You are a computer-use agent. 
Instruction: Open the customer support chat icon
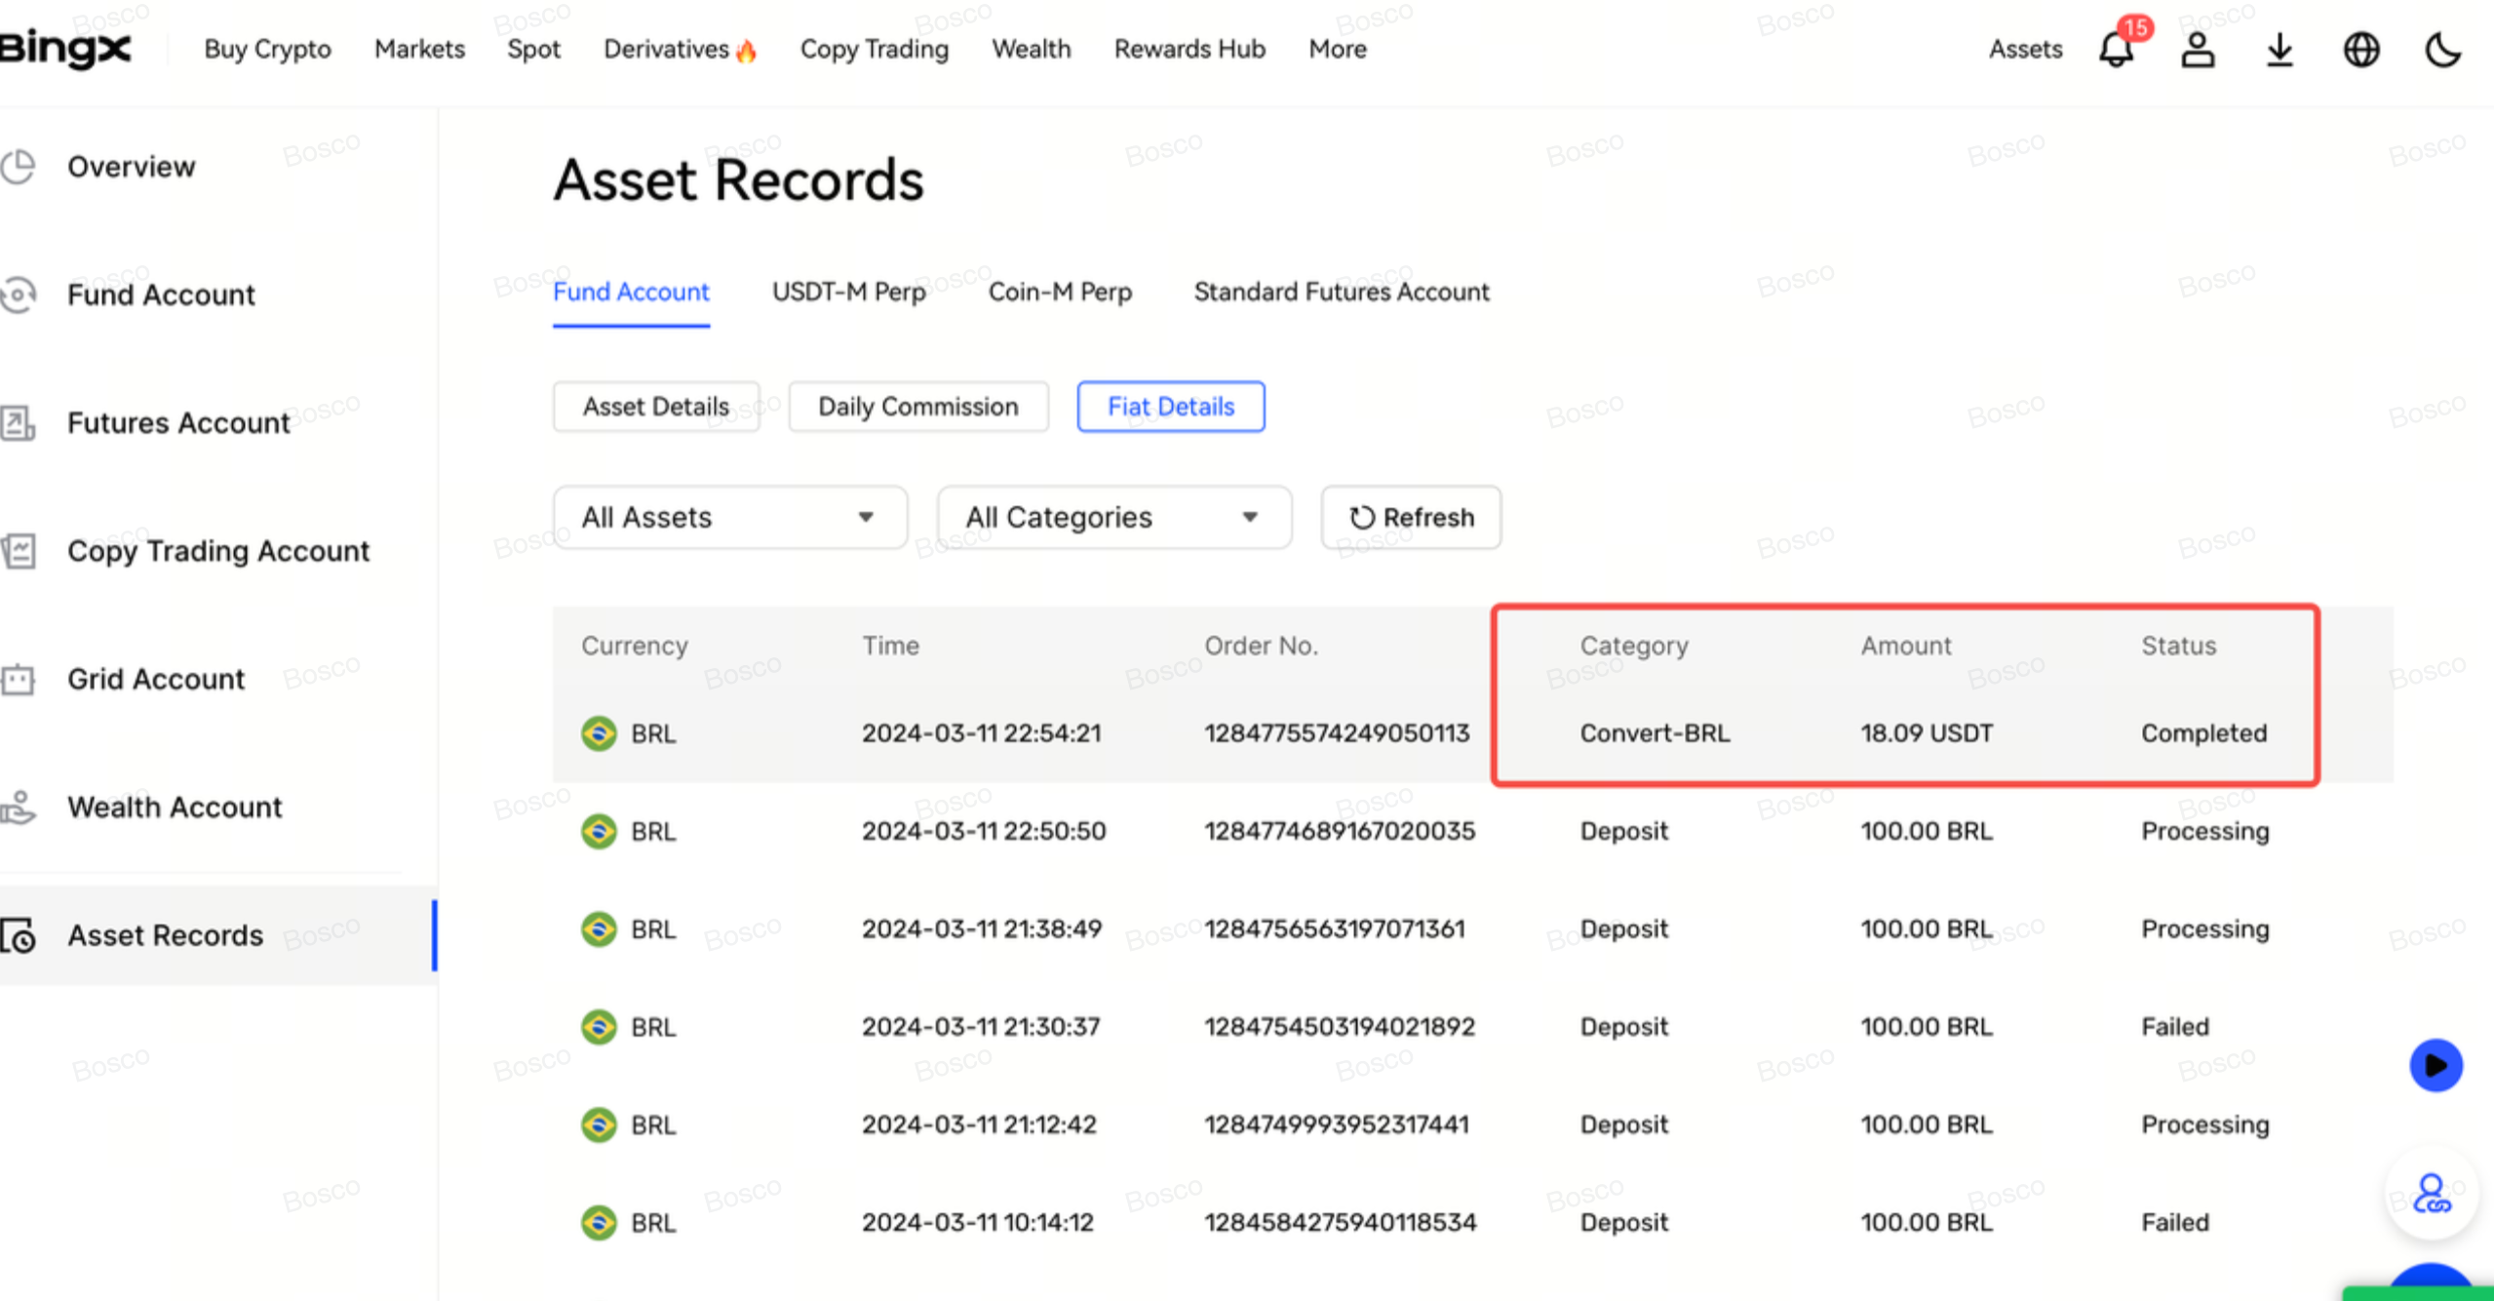pyautogui.click(x=2431, y=1194)
